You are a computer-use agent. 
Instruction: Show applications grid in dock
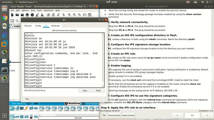(x=4, y=116)
